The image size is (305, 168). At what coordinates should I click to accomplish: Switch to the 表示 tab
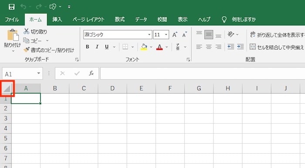(183, 20)
